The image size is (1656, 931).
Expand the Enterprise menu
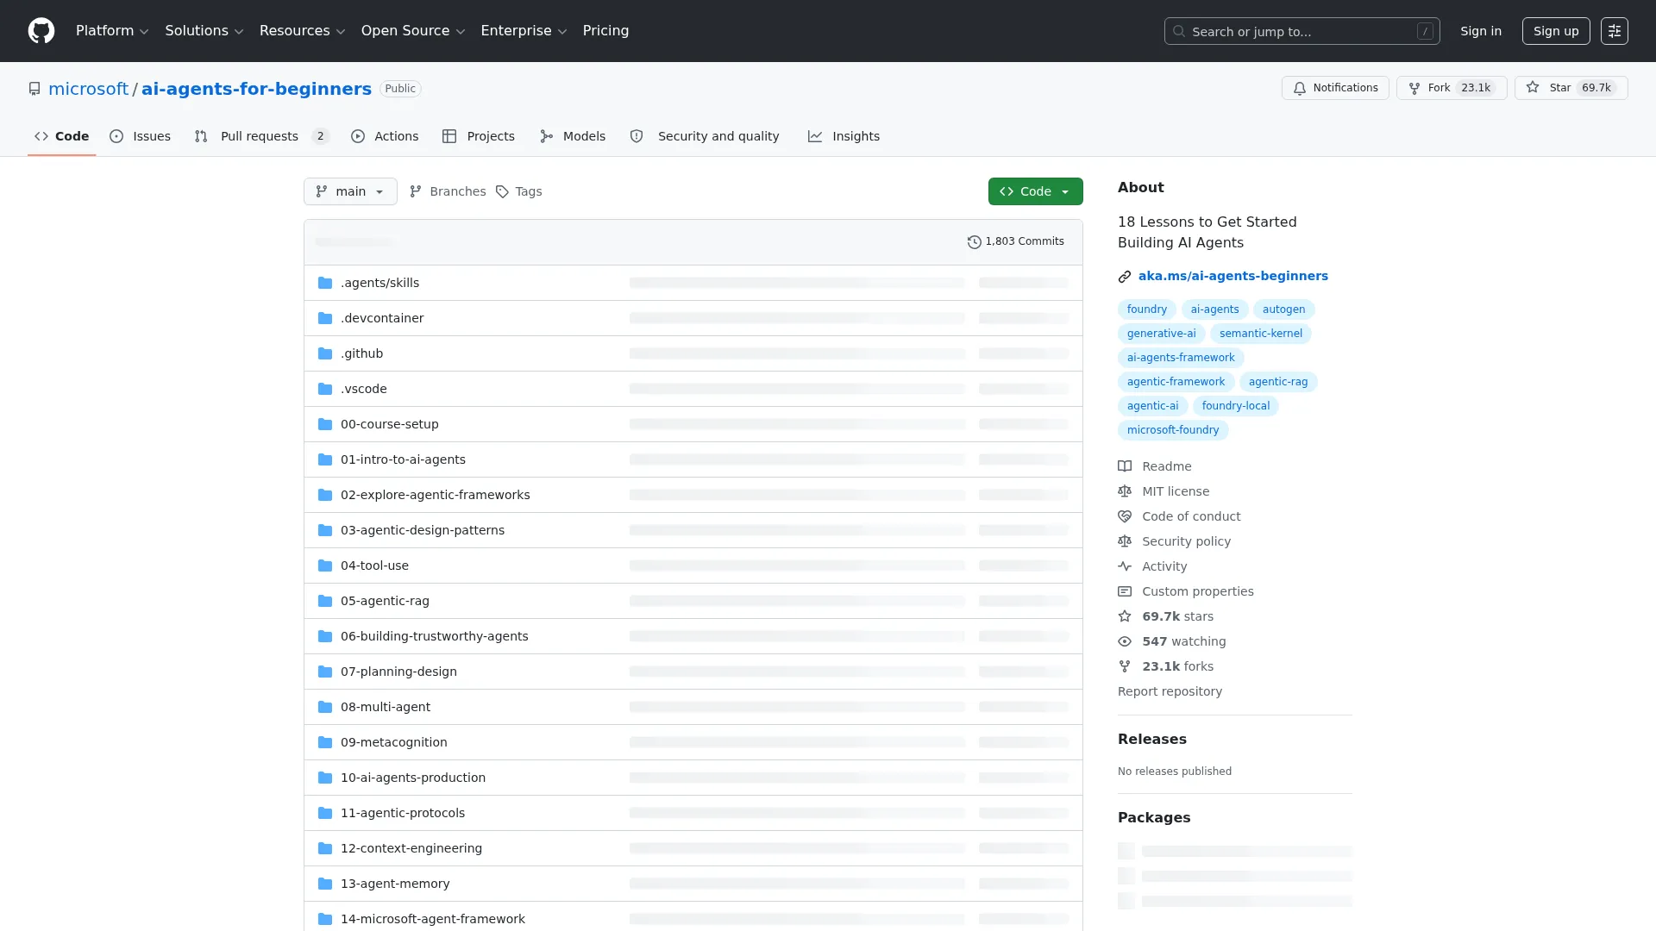point(524,31)
